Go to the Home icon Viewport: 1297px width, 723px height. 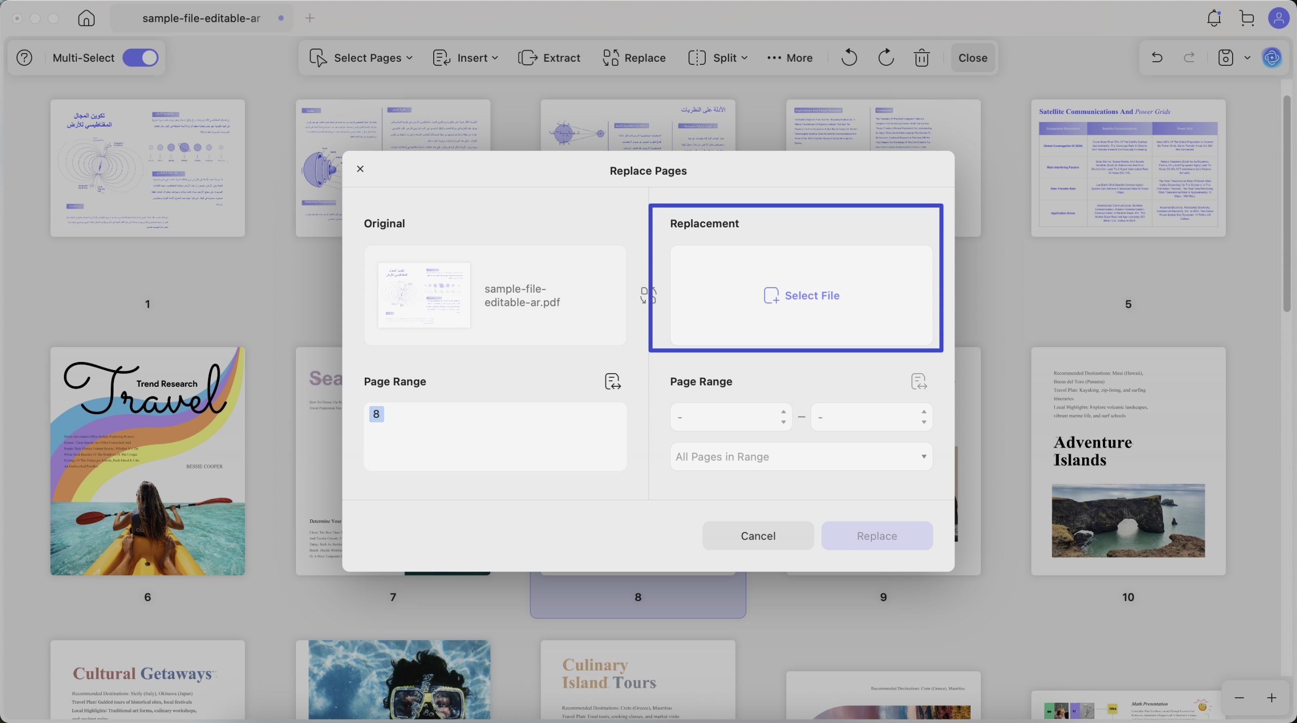86,18
